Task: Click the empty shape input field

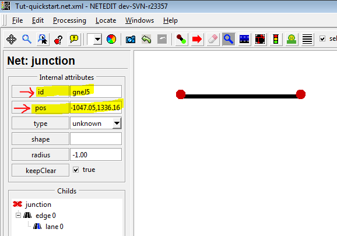Action: pos(96,139)
